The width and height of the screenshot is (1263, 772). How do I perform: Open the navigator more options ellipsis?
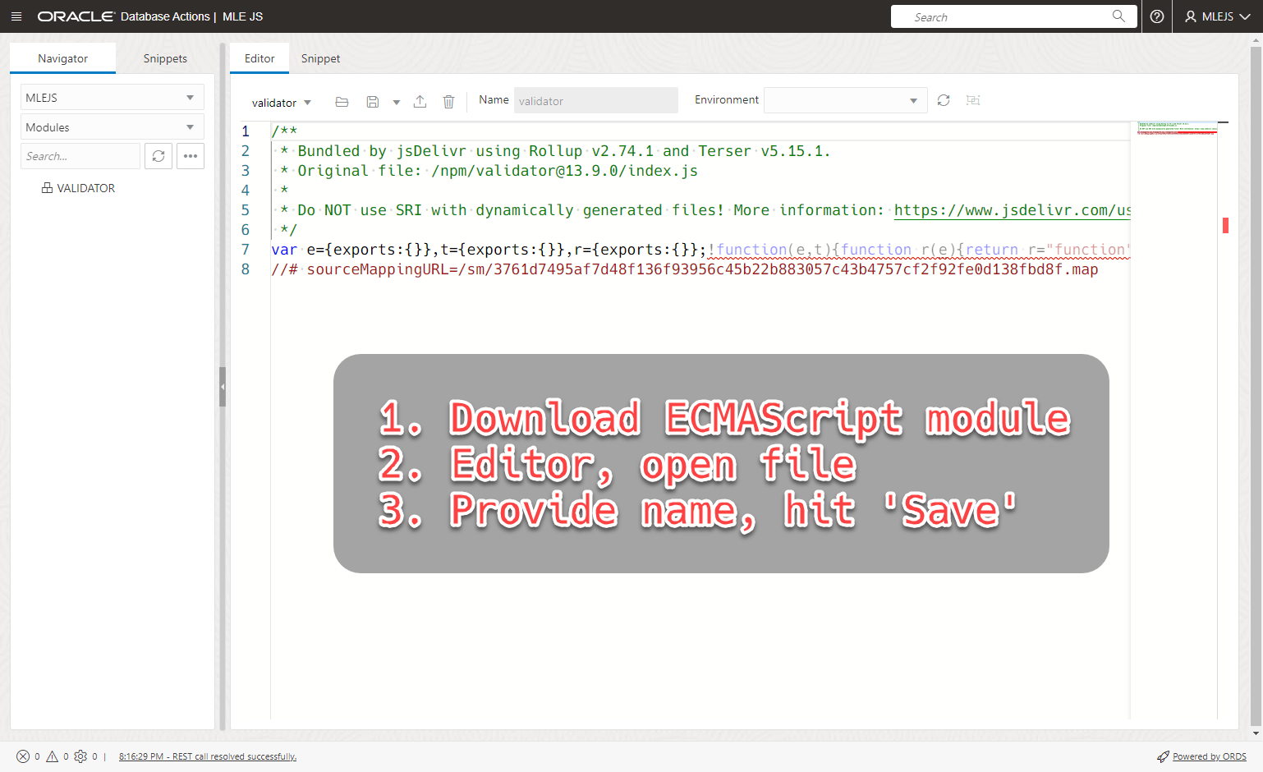pos(191,156)
